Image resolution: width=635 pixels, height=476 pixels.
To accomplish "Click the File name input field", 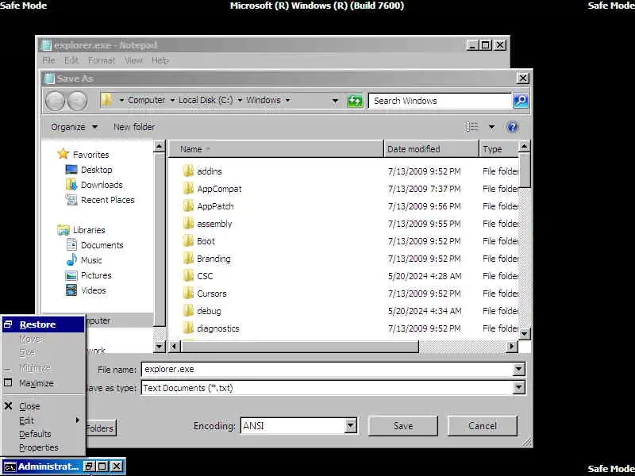I will (x=327, y=369).
